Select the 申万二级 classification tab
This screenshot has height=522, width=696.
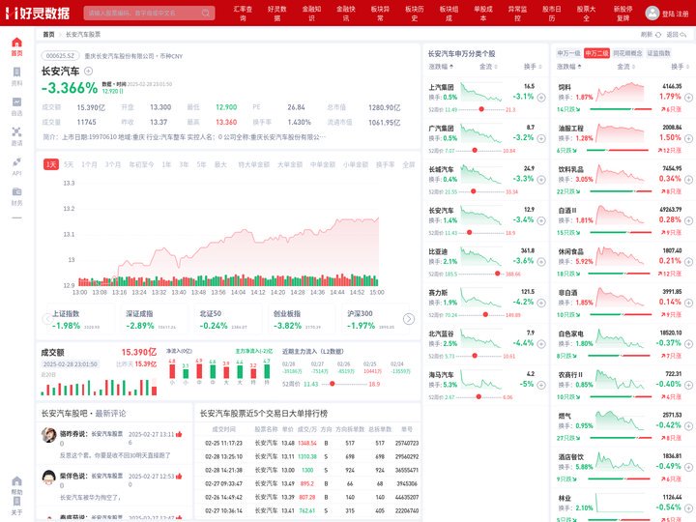coord(596,53)
